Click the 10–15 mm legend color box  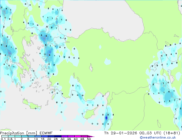tap(38, 136)
